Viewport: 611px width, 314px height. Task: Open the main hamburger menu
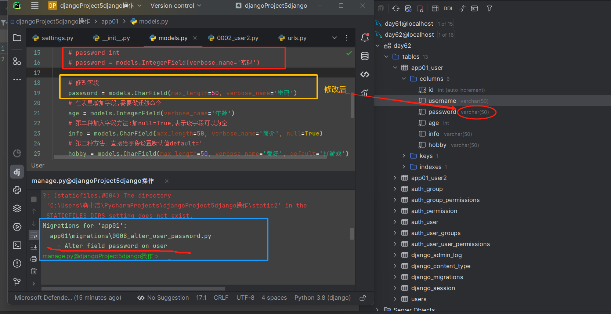(35, 6)
